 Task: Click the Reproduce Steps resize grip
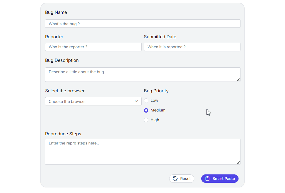pos(238,163)
